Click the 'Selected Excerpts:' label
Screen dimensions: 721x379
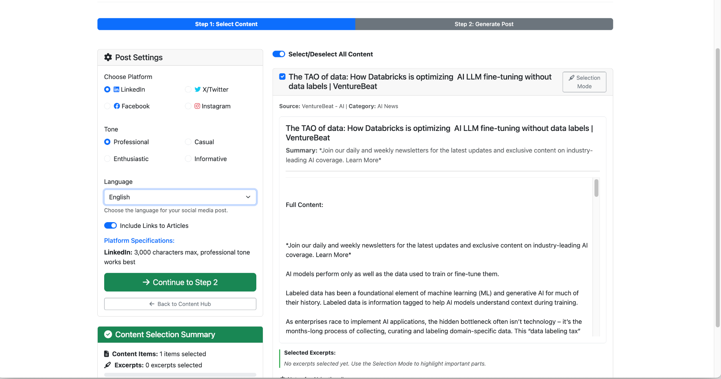point(310,353)
